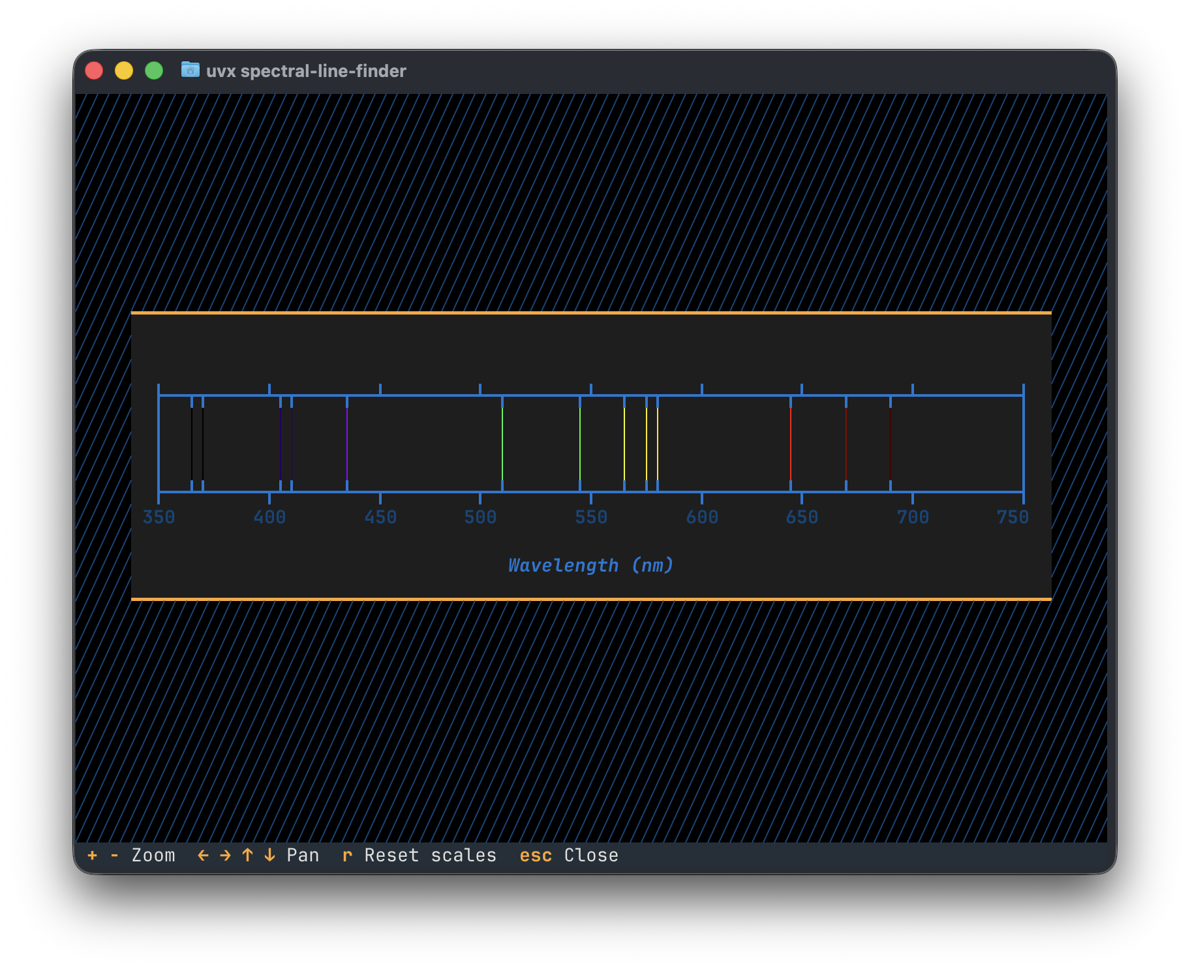
Task: Select the yellow spectral line near 565
Action: pyautogui.click(x=624, y=444)
